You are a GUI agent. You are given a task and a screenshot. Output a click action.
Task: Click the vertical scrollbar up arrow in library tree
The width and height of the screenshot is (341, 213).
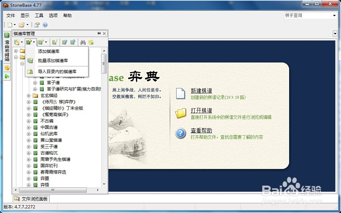pos(104,51)
